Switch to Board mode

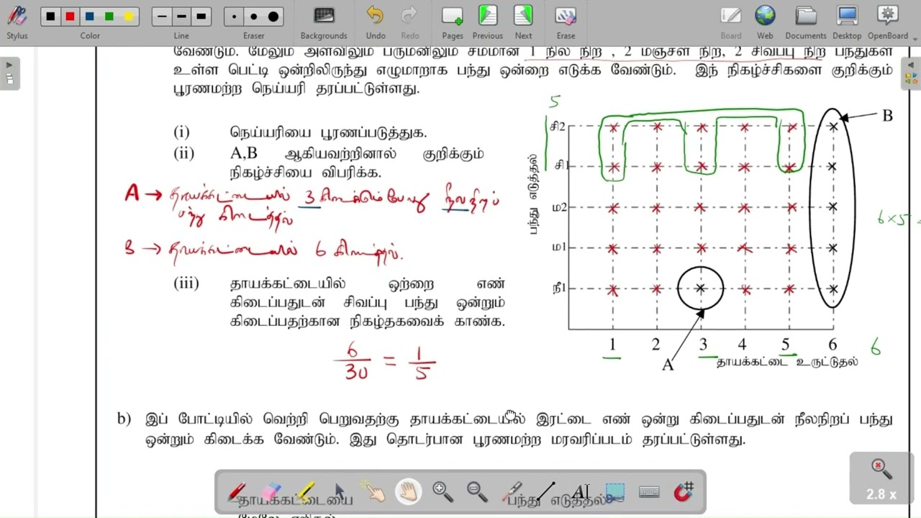tap(731, 22)
